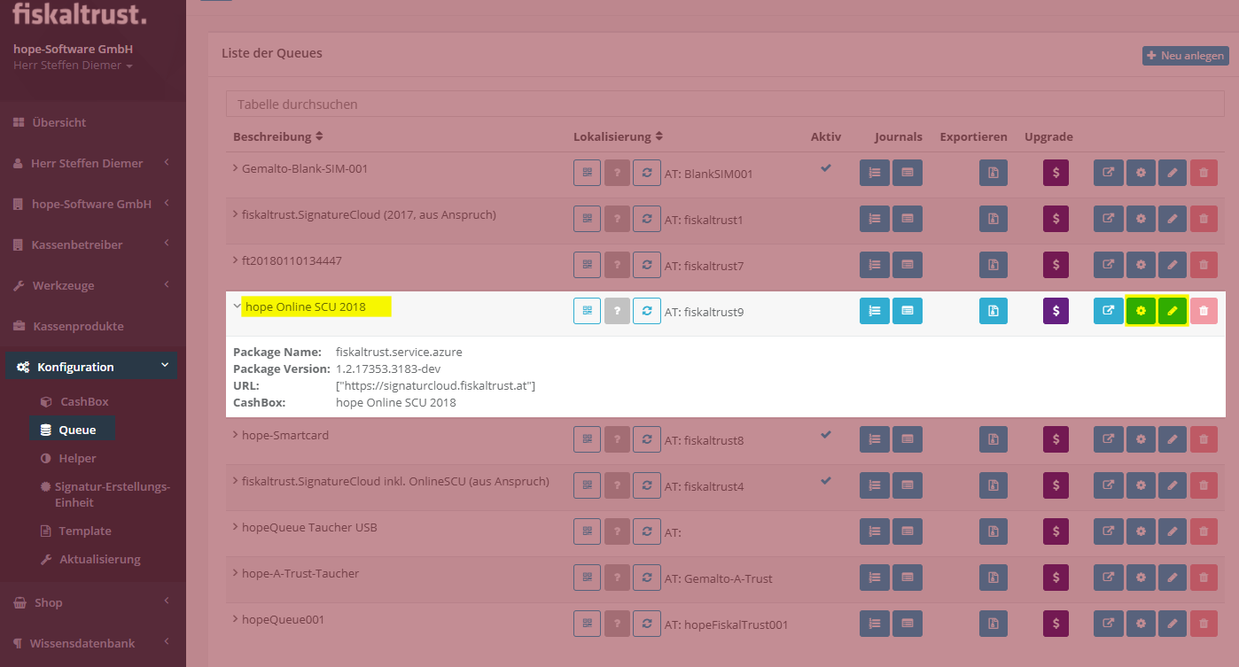Screen dimensions: 1239x667
Task: Show QR code for hope Online SCU 2018
Action: (x=587, y=311)
